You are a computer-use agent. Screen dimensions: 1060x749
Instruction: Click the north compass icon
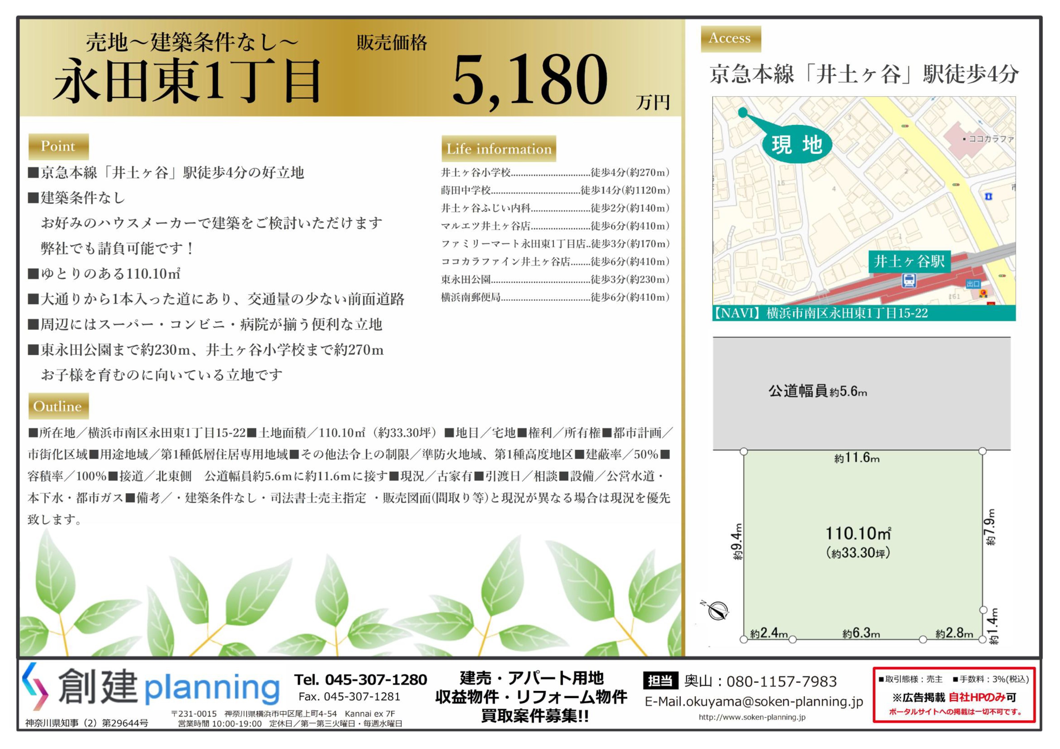(718, 611)
